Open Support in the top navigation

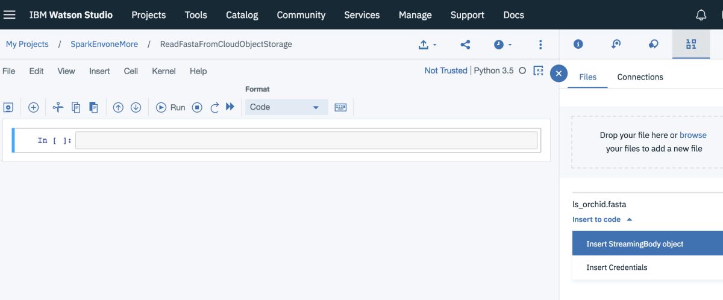point(468,15)
